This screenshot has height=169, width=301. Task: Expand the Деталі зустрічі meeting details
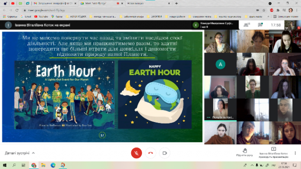tap(20, 153)
